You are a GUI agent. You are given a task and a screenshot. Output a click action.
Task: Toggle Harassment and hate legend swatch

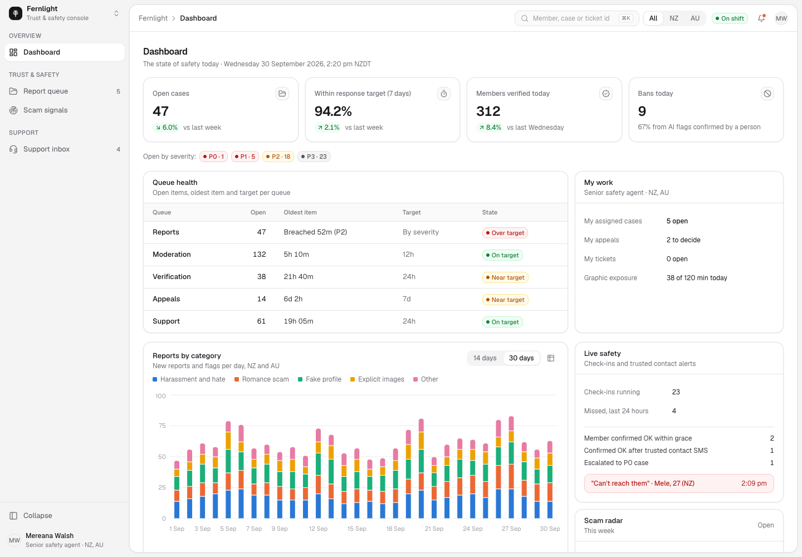[x=155, y=379]
